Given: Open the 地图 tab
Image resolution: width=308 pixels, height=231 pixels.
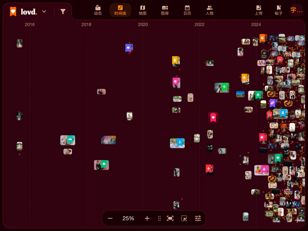Looking at the screenshot, I should click(x=143, y=10).
